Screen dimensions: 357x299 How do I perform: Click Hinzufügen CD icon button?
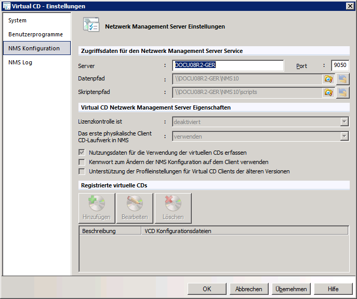(x=97, y=208)
